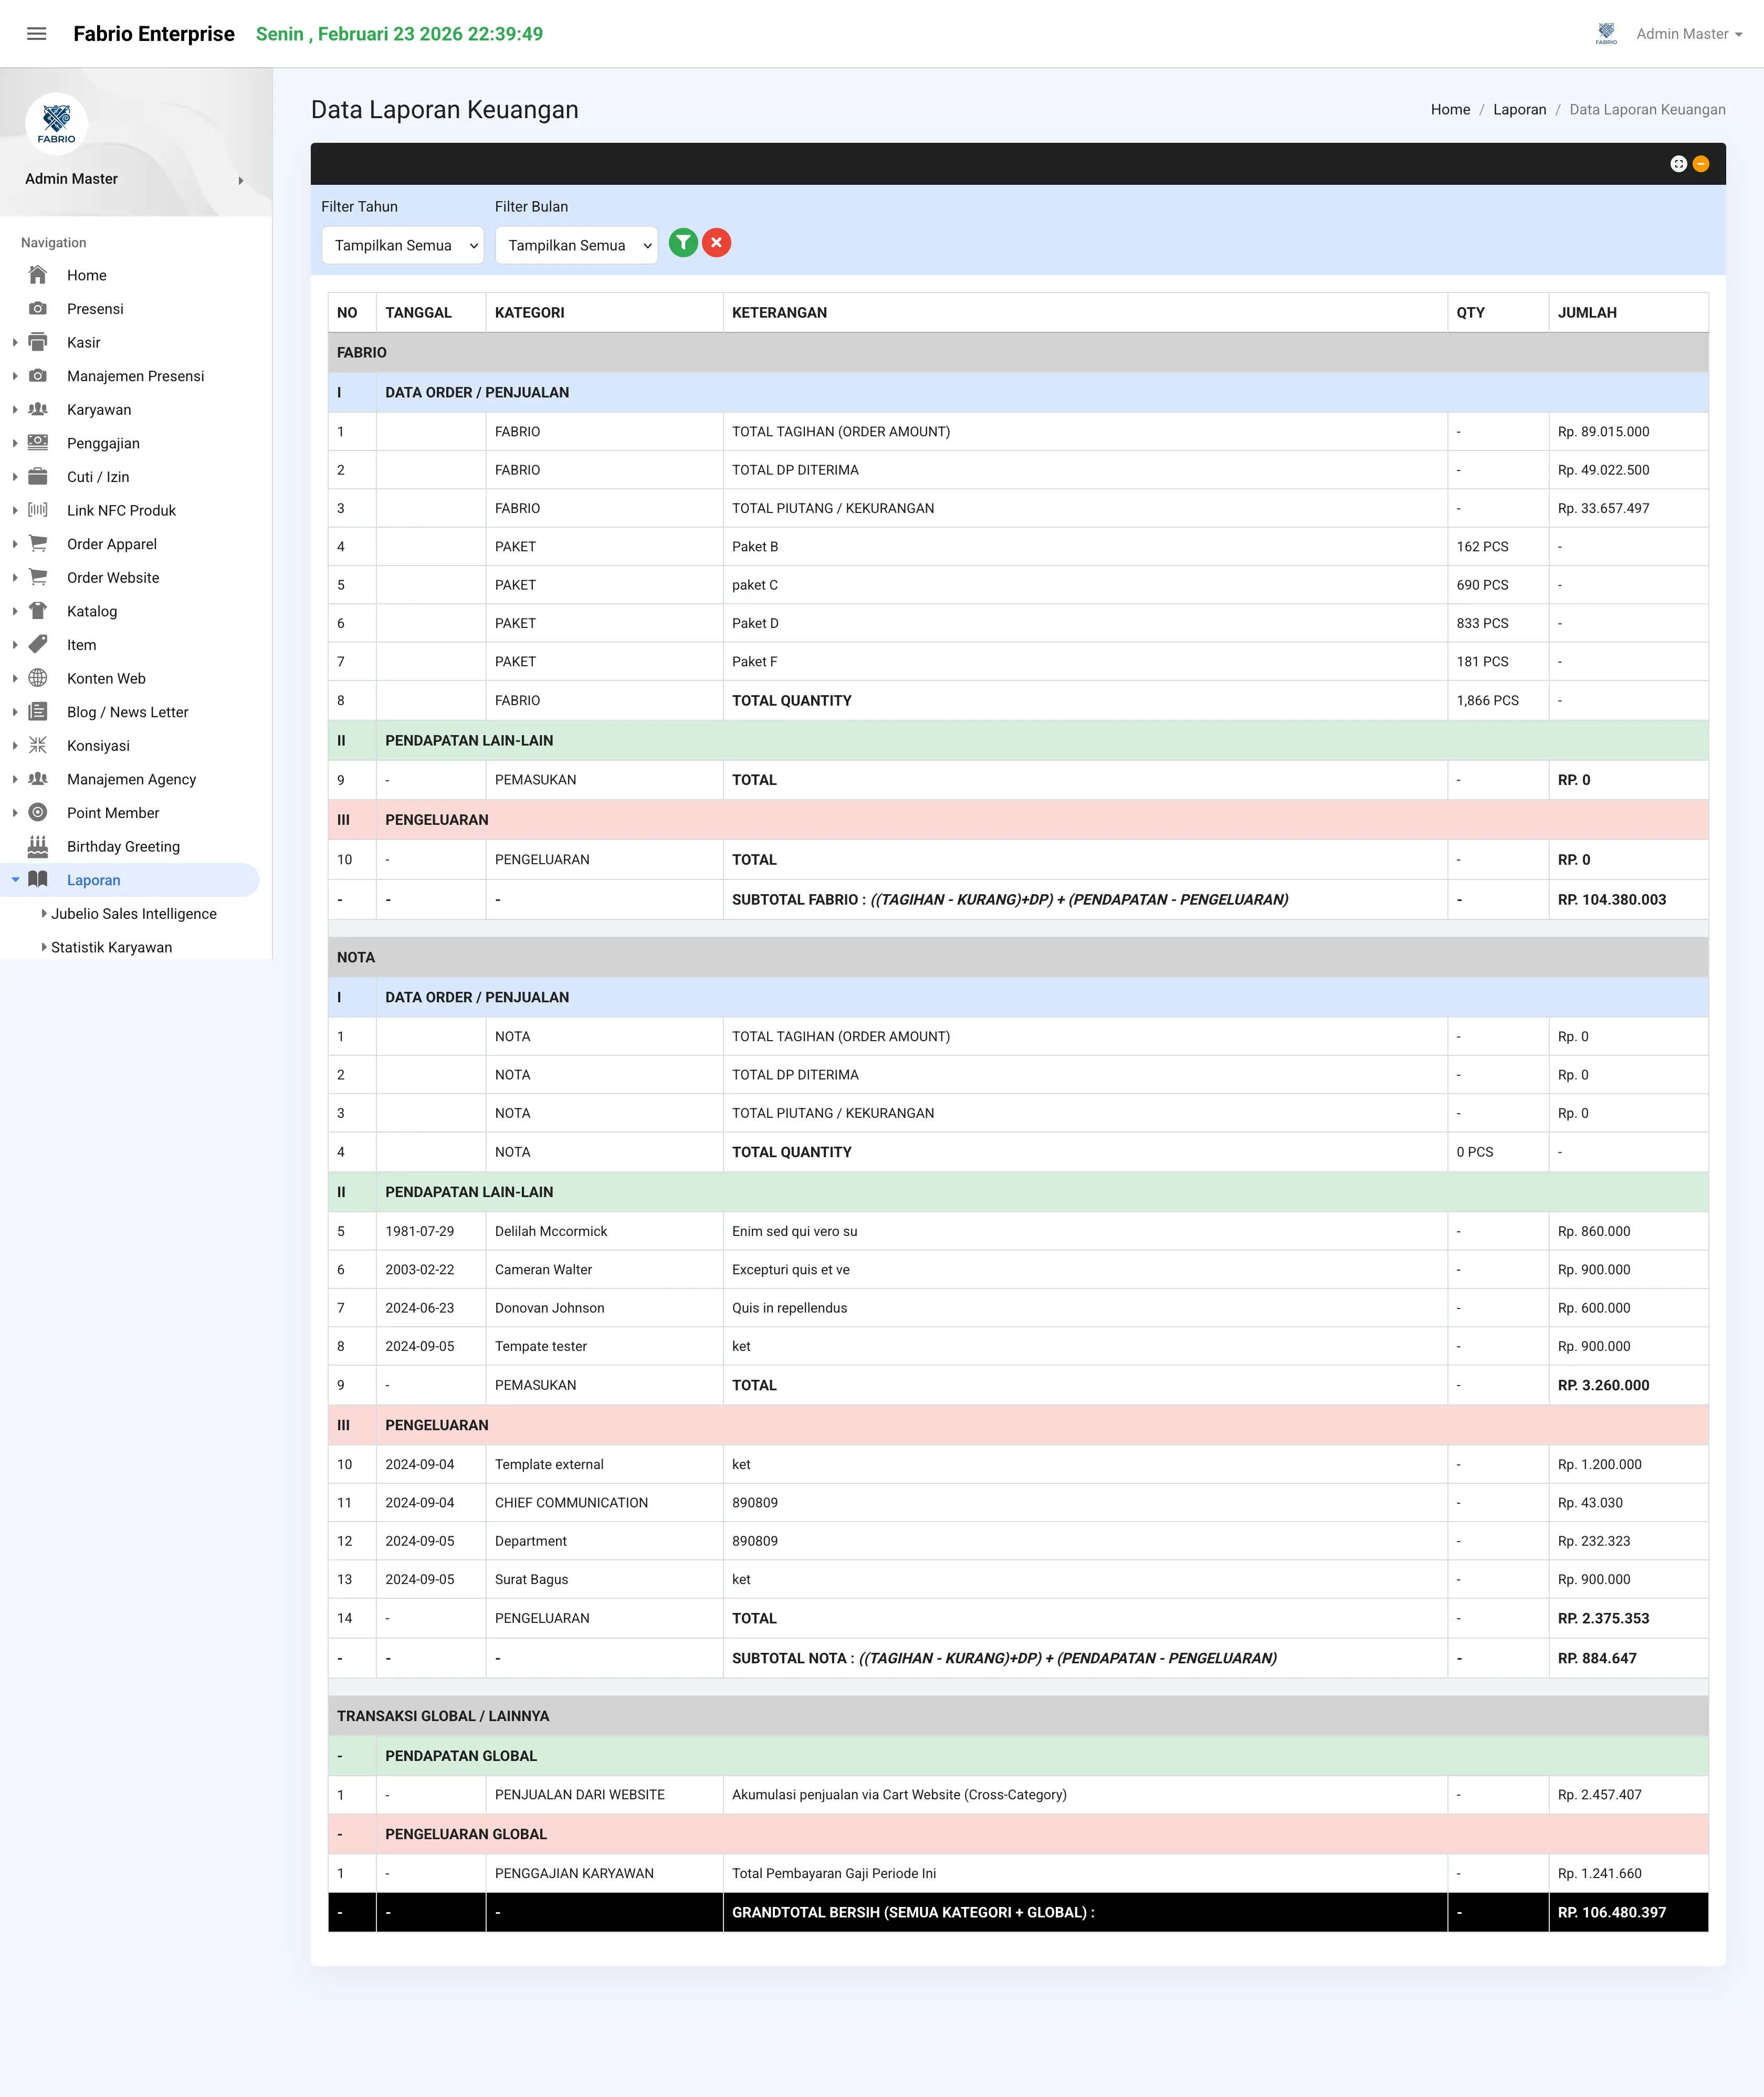Expand the Manajemen Agency menu
This screenshot has width=1764, height=2097.
(131, 779)
